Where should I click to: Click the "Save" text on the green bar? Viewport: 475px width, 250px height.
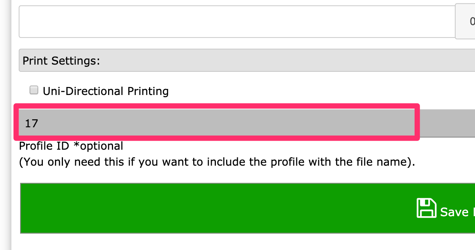[455, 212]
